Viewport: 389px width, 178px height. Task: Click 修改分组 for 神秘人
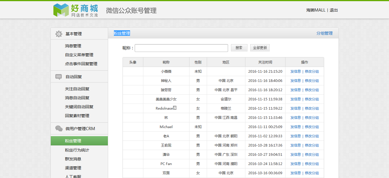(x=312, y=81)
